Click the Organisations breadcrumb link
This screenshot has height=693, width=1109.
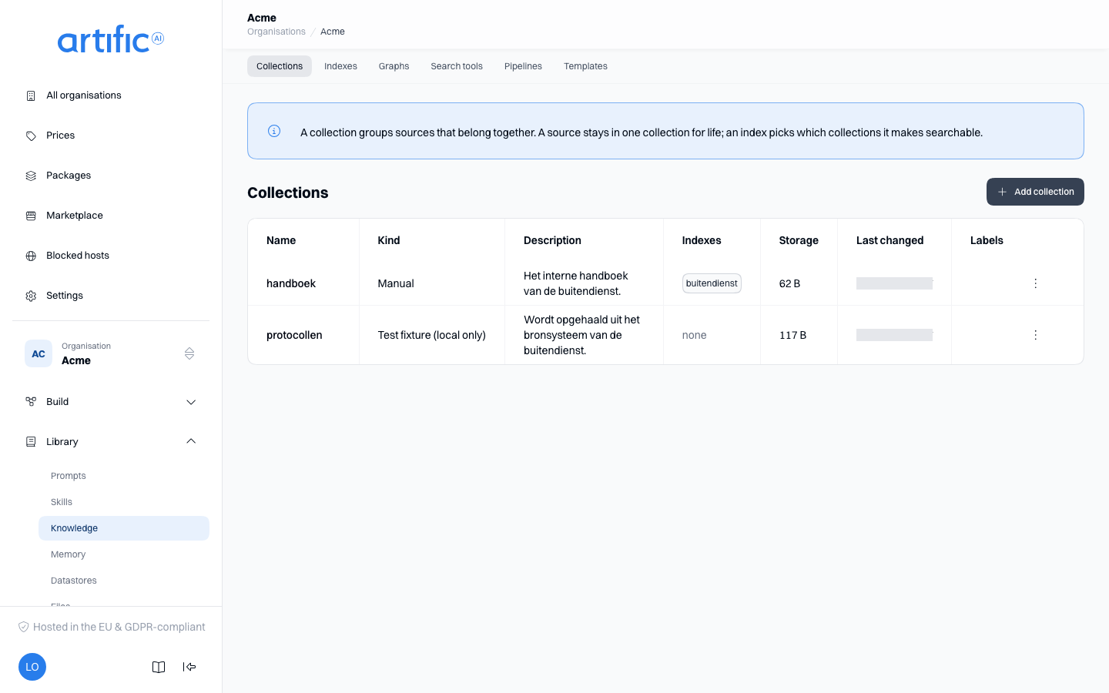(x=276, y=32)
